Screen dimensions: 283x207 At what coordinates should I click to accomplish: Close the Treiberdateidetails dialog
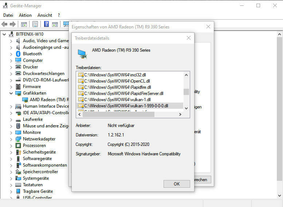click(189, 38)
